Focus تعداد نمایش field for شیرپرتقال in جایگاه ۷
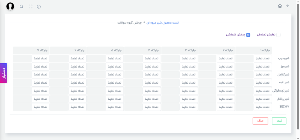Screen dimensions: 300x140 (40, 99)
